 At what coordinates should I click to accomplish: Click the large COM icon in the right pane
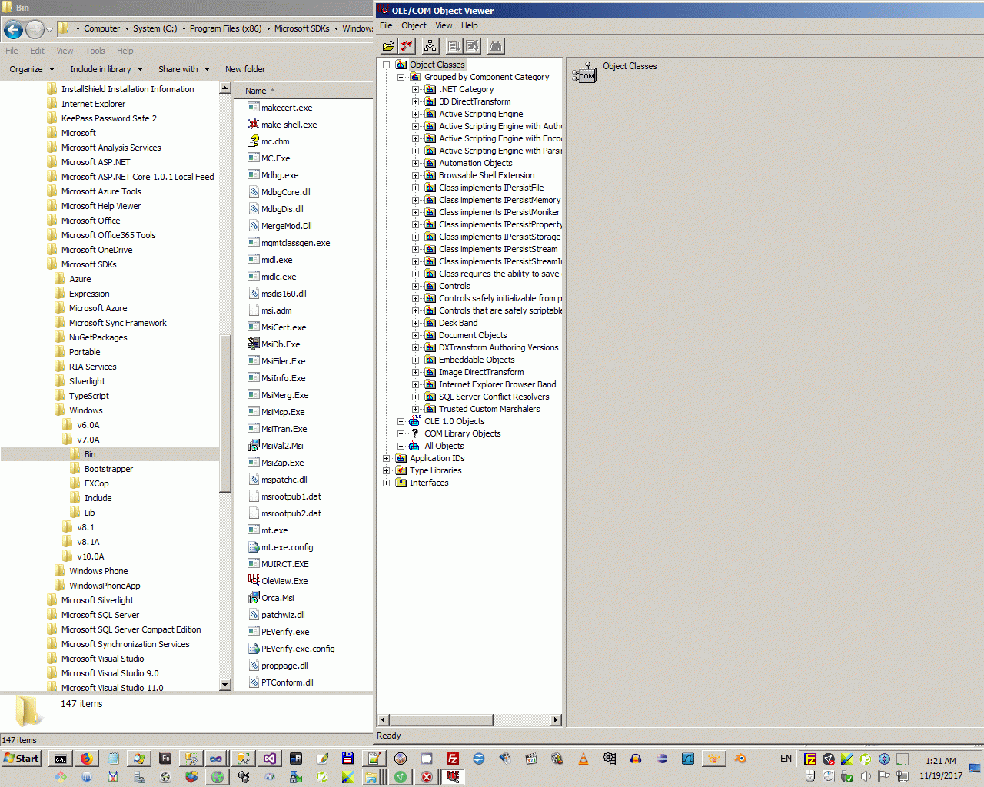(x=584, y=73)
